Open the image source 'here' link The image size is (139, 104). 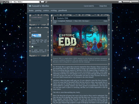pyautogui.click(x=108, y=6)
